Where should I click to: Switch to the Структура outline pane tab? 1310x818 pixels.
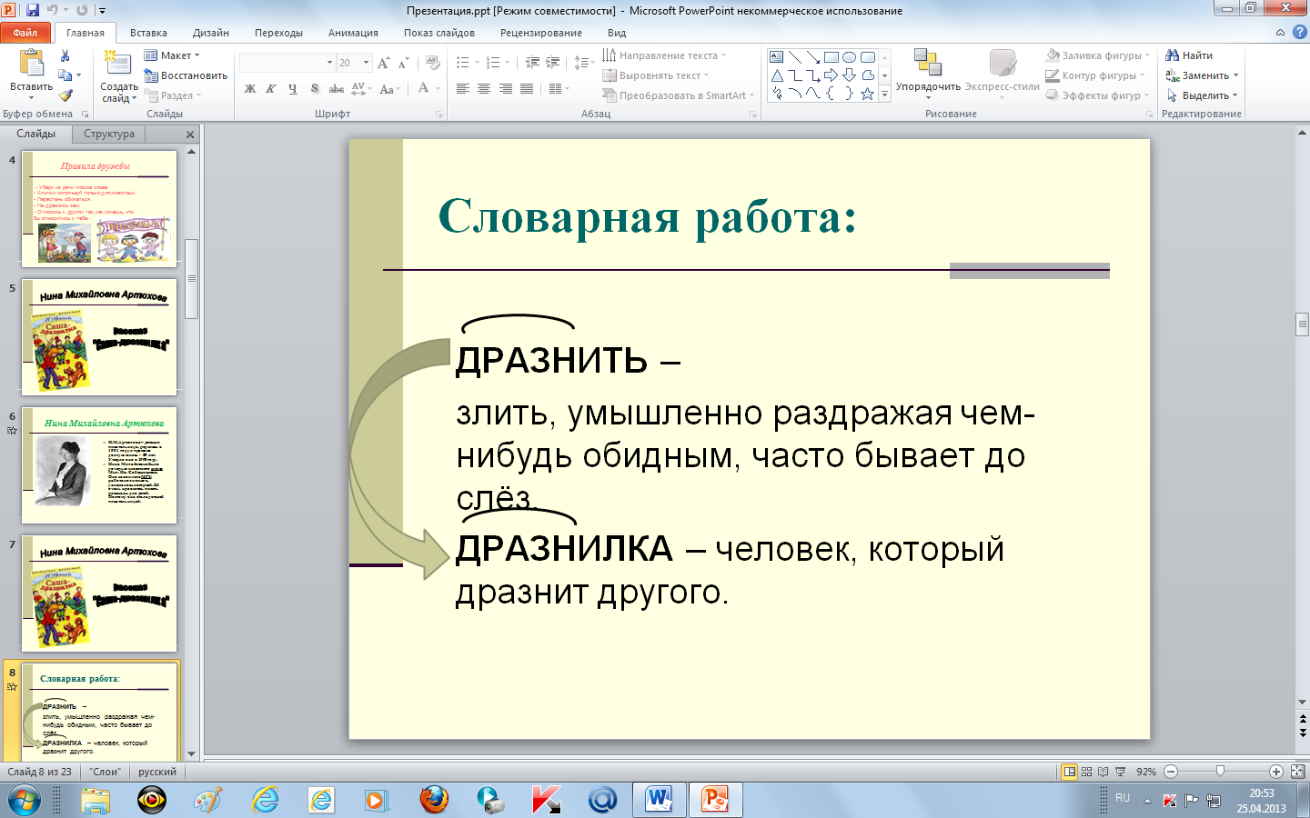click(109, 134)
